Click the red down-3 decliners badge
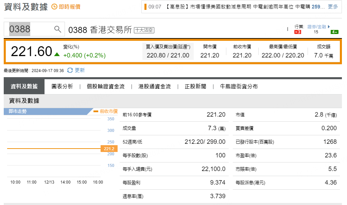Viewport: 347px width, 205px height. 298,32
